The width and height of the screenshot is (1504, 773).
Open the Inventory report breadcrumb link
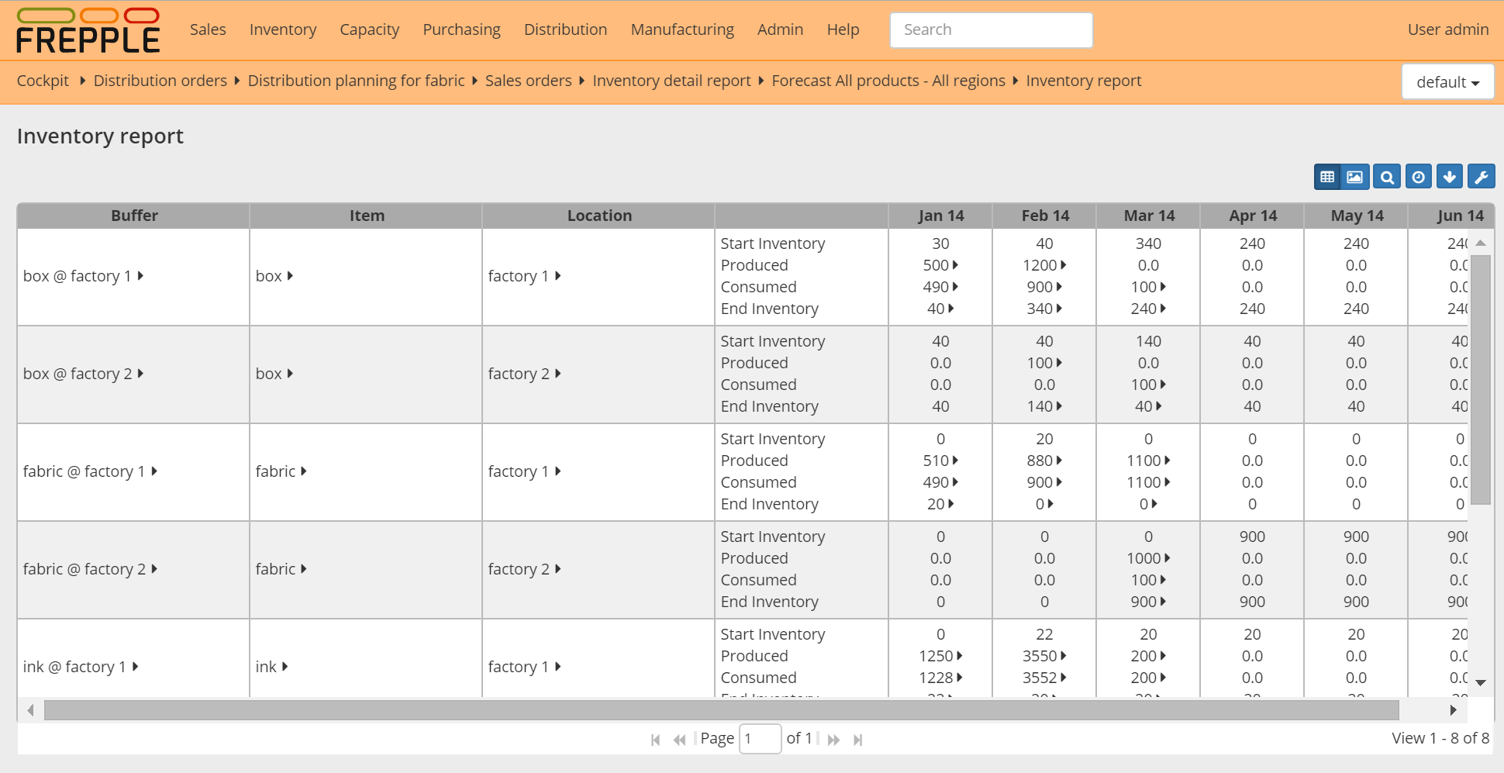tap(1084, 81)
